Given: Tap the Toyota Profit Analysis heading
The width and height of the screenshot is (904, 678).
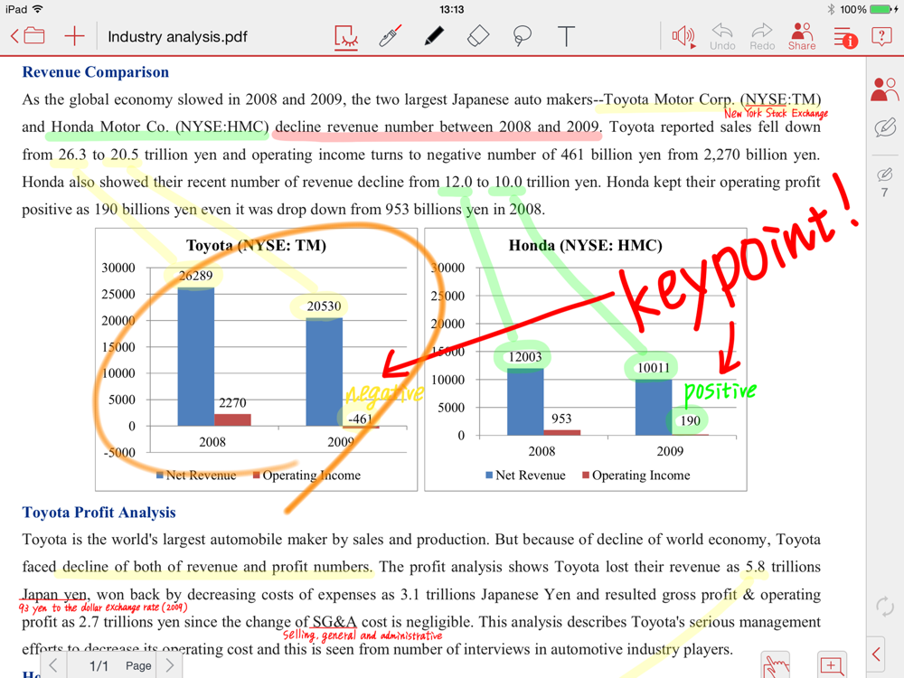Looking at the screenshot, I should tap(99, 513).
